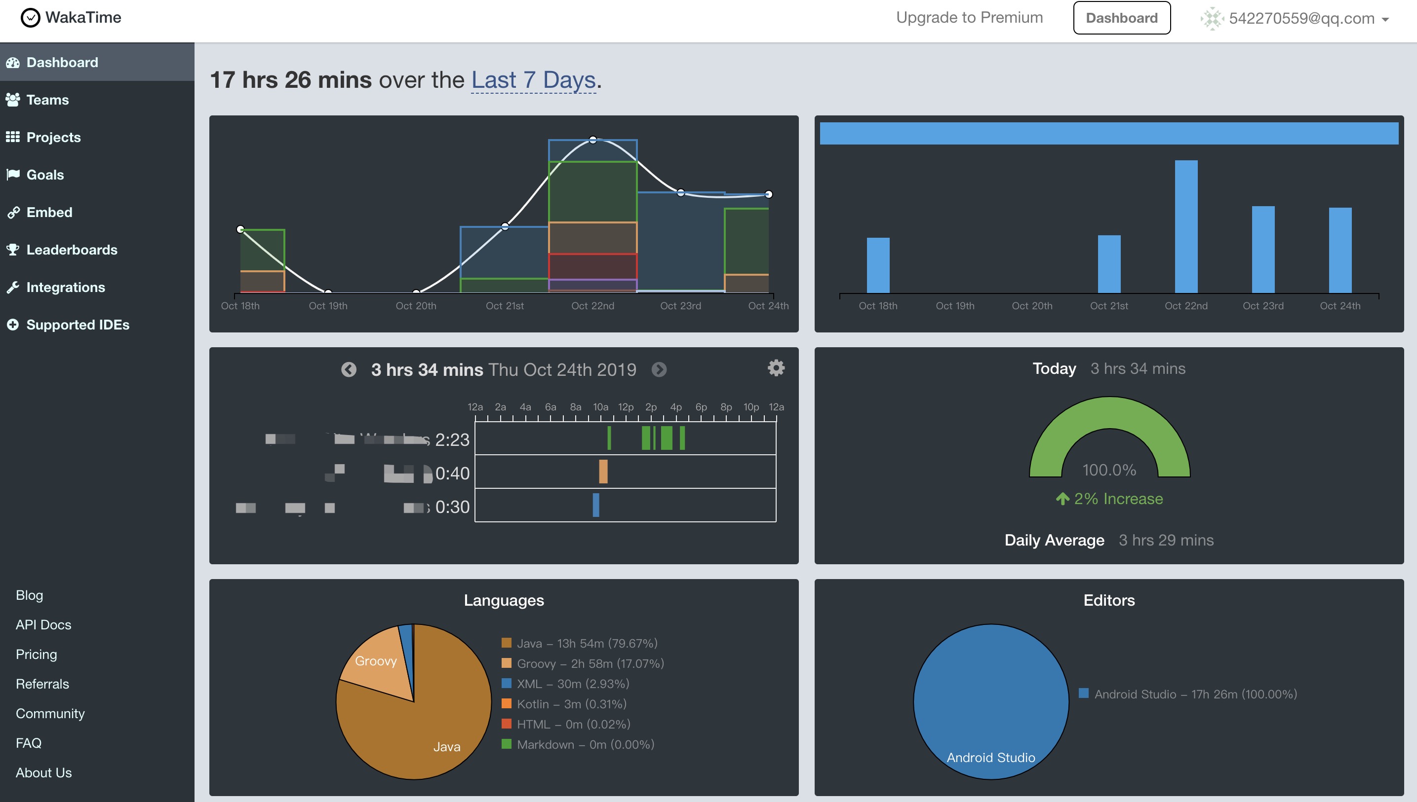
Task: Click 'Daily Average' label
Action: pyautogui.click(x=1054, y=540)
